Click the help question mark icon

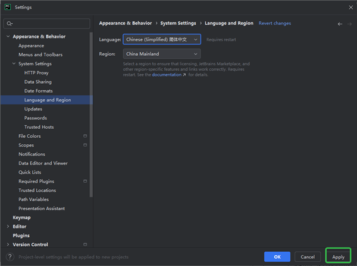pyautogui.click(x=10, y=256)
